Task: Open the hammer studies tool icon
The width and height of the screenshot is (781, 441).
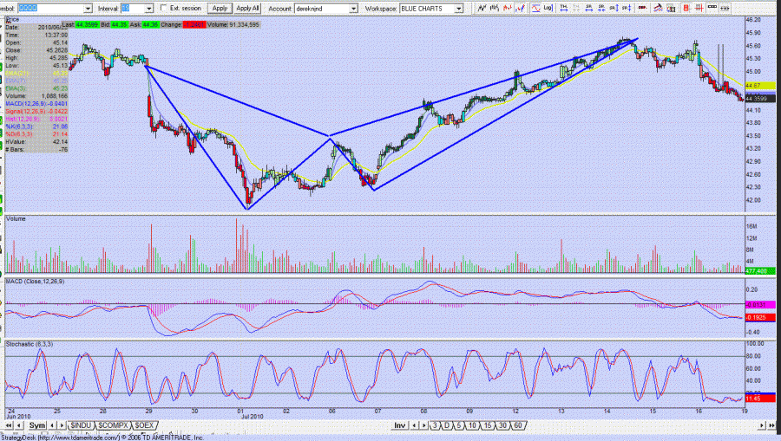Action: click(x=658, y=8)
